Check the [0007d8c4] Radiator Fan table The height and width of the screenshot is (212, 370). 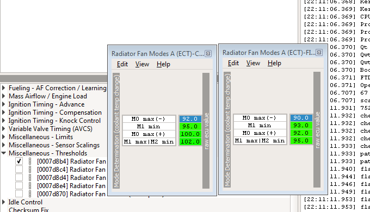pyautogui.click(x=19, y=169)
